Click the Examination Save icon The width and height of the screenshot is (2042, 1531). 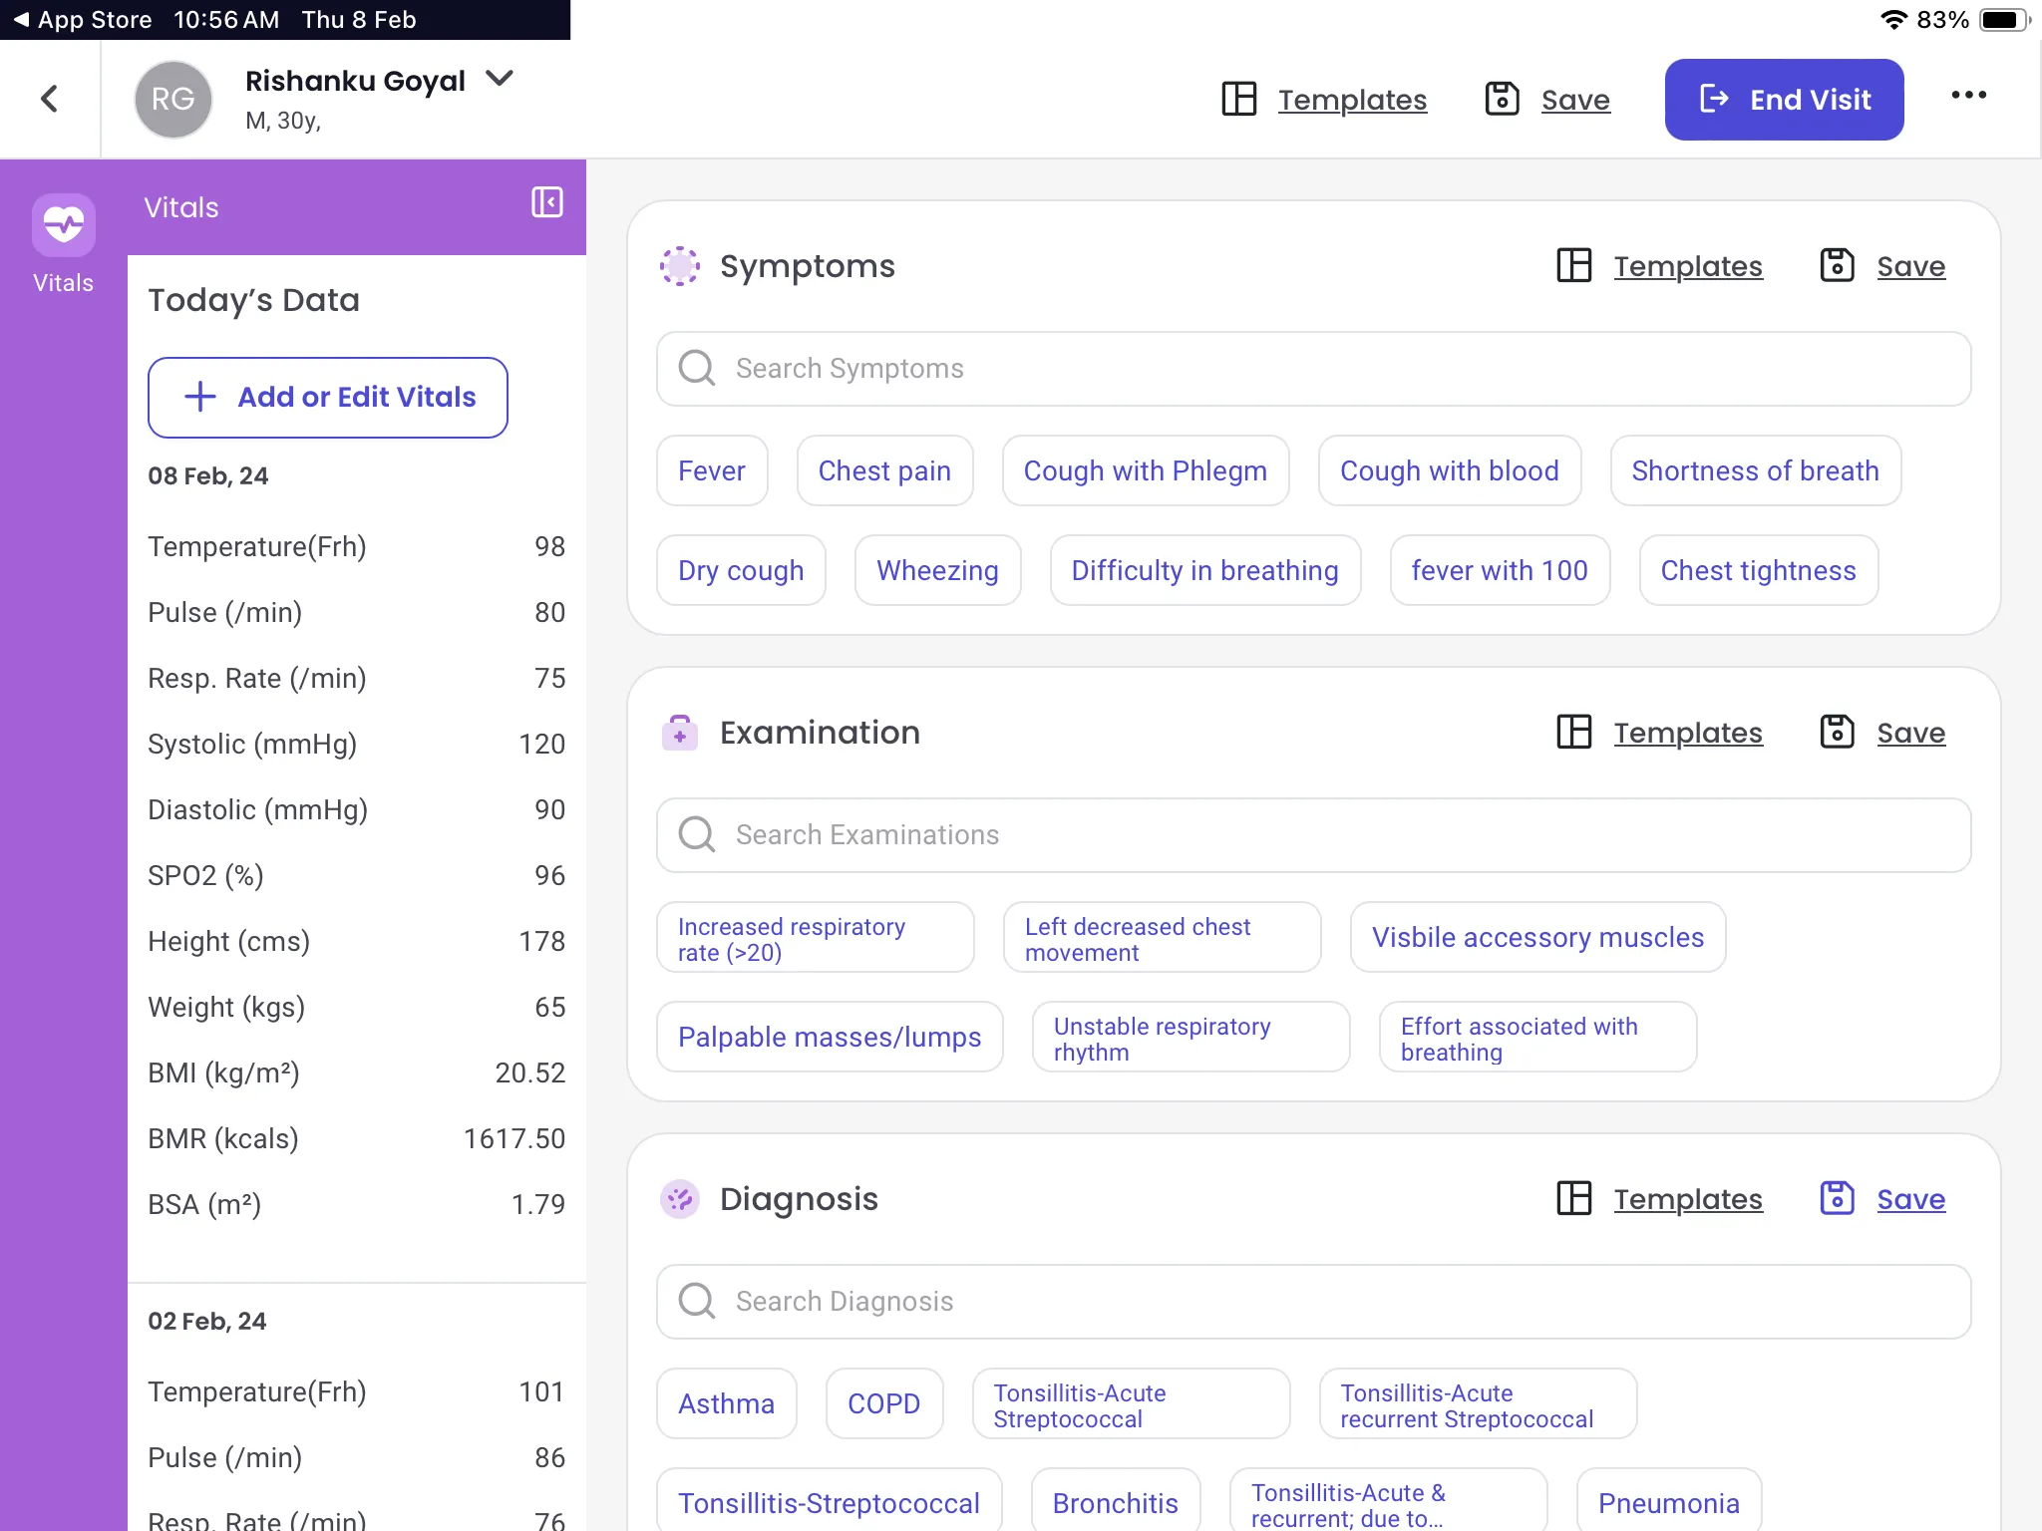(1837, 732)
